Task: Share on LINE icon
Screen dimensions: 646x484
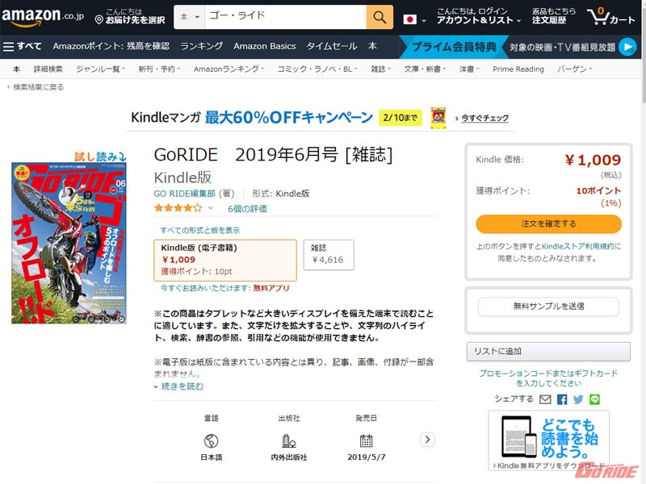Action: (x=594, y=399)
